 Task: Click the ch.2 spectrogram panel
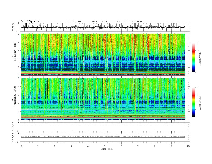point(103,99)
